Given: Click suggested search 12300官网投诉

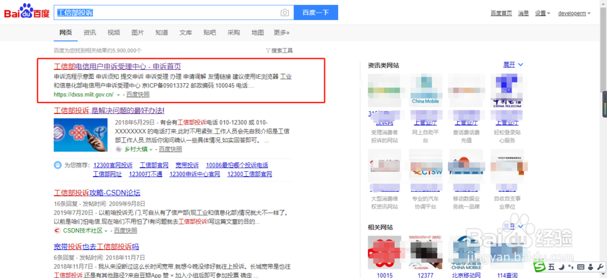Looking at the screenshot, I should point(113,165).
